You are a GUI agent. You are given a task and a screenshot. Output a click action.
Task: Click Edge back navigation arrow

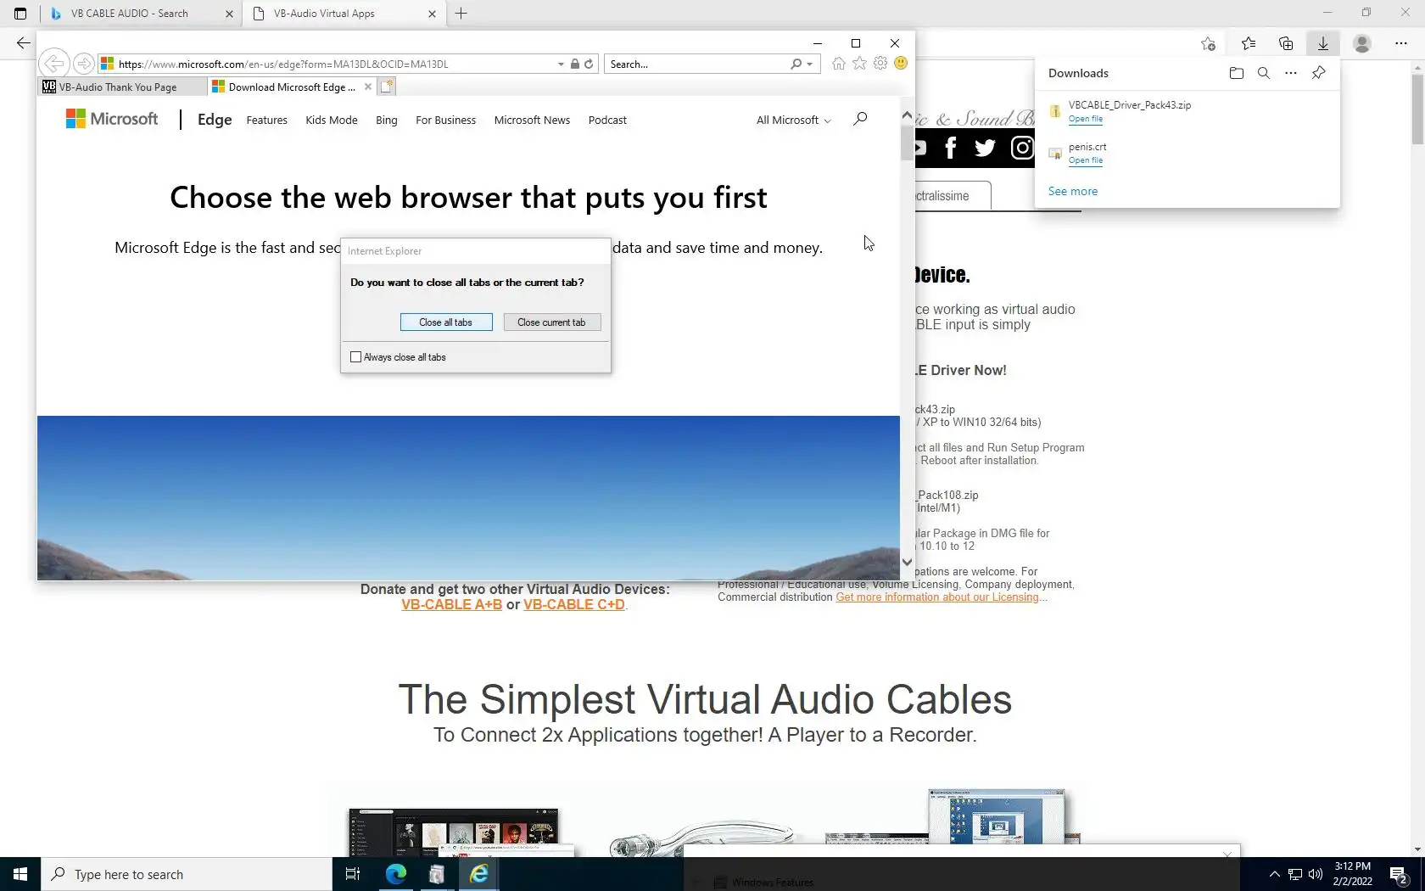(24, 43)
